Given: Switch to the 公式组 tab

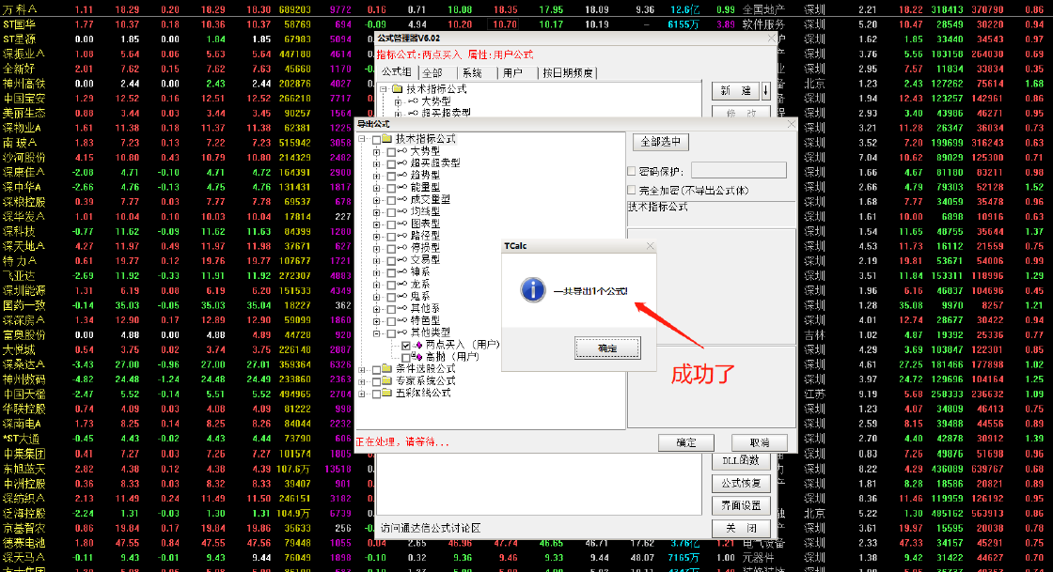Looking at the screenshot, I should pos(396,71).
